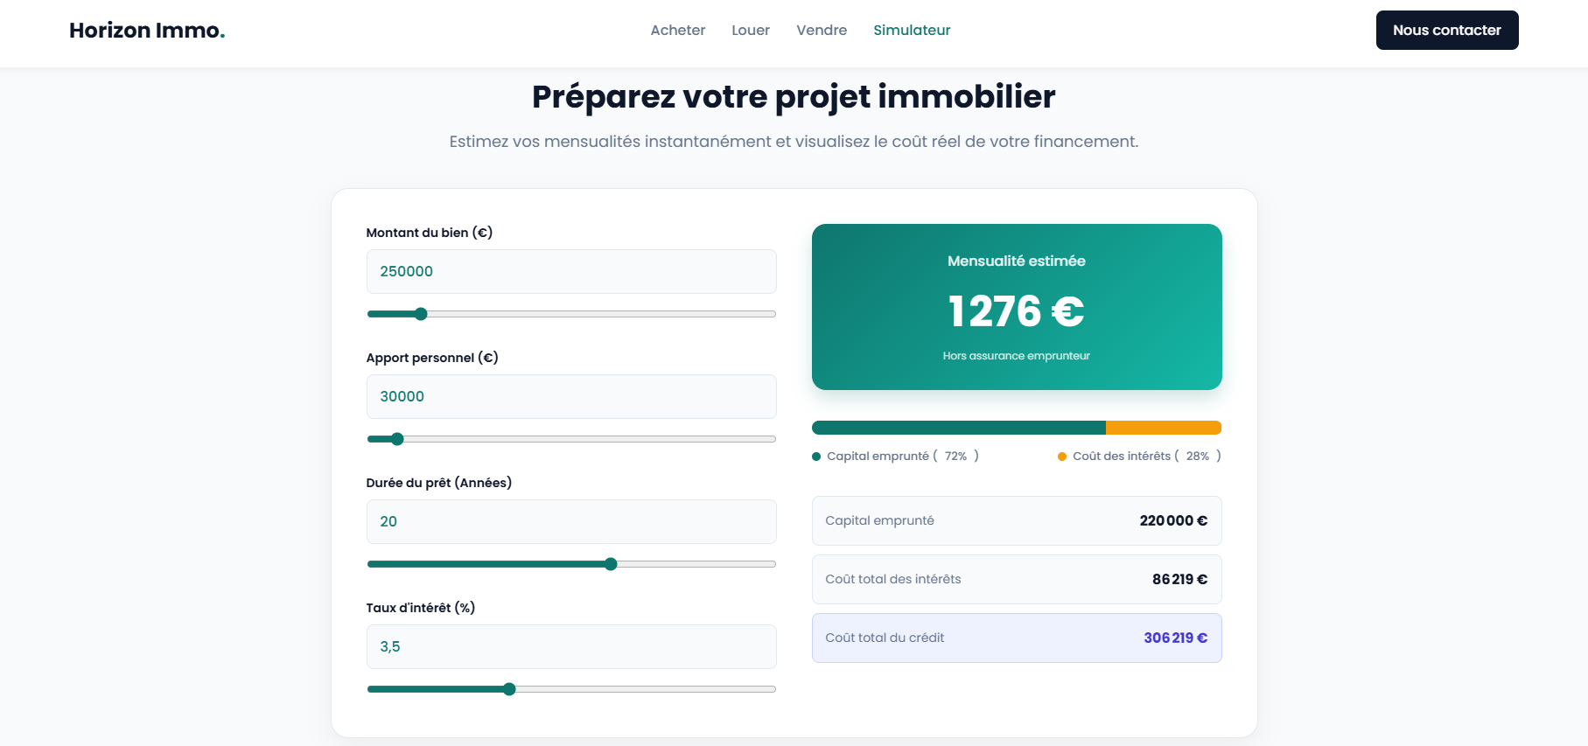The width and height of the screenshot is (1588, 746).
Task: Click the green Capital emprunté bar segment
Action: pos(958,428)
